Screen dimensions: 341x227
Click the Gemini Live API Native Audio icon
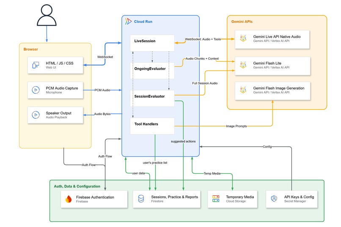point(243,38)
